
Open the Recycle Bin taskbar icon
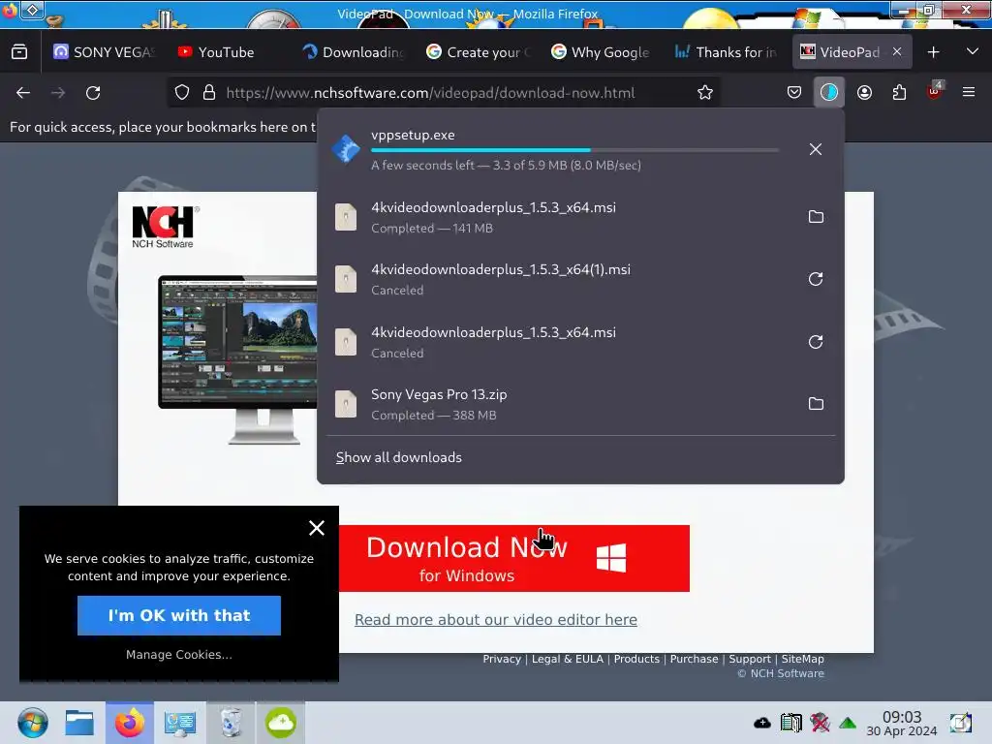(x=231, y=723)
